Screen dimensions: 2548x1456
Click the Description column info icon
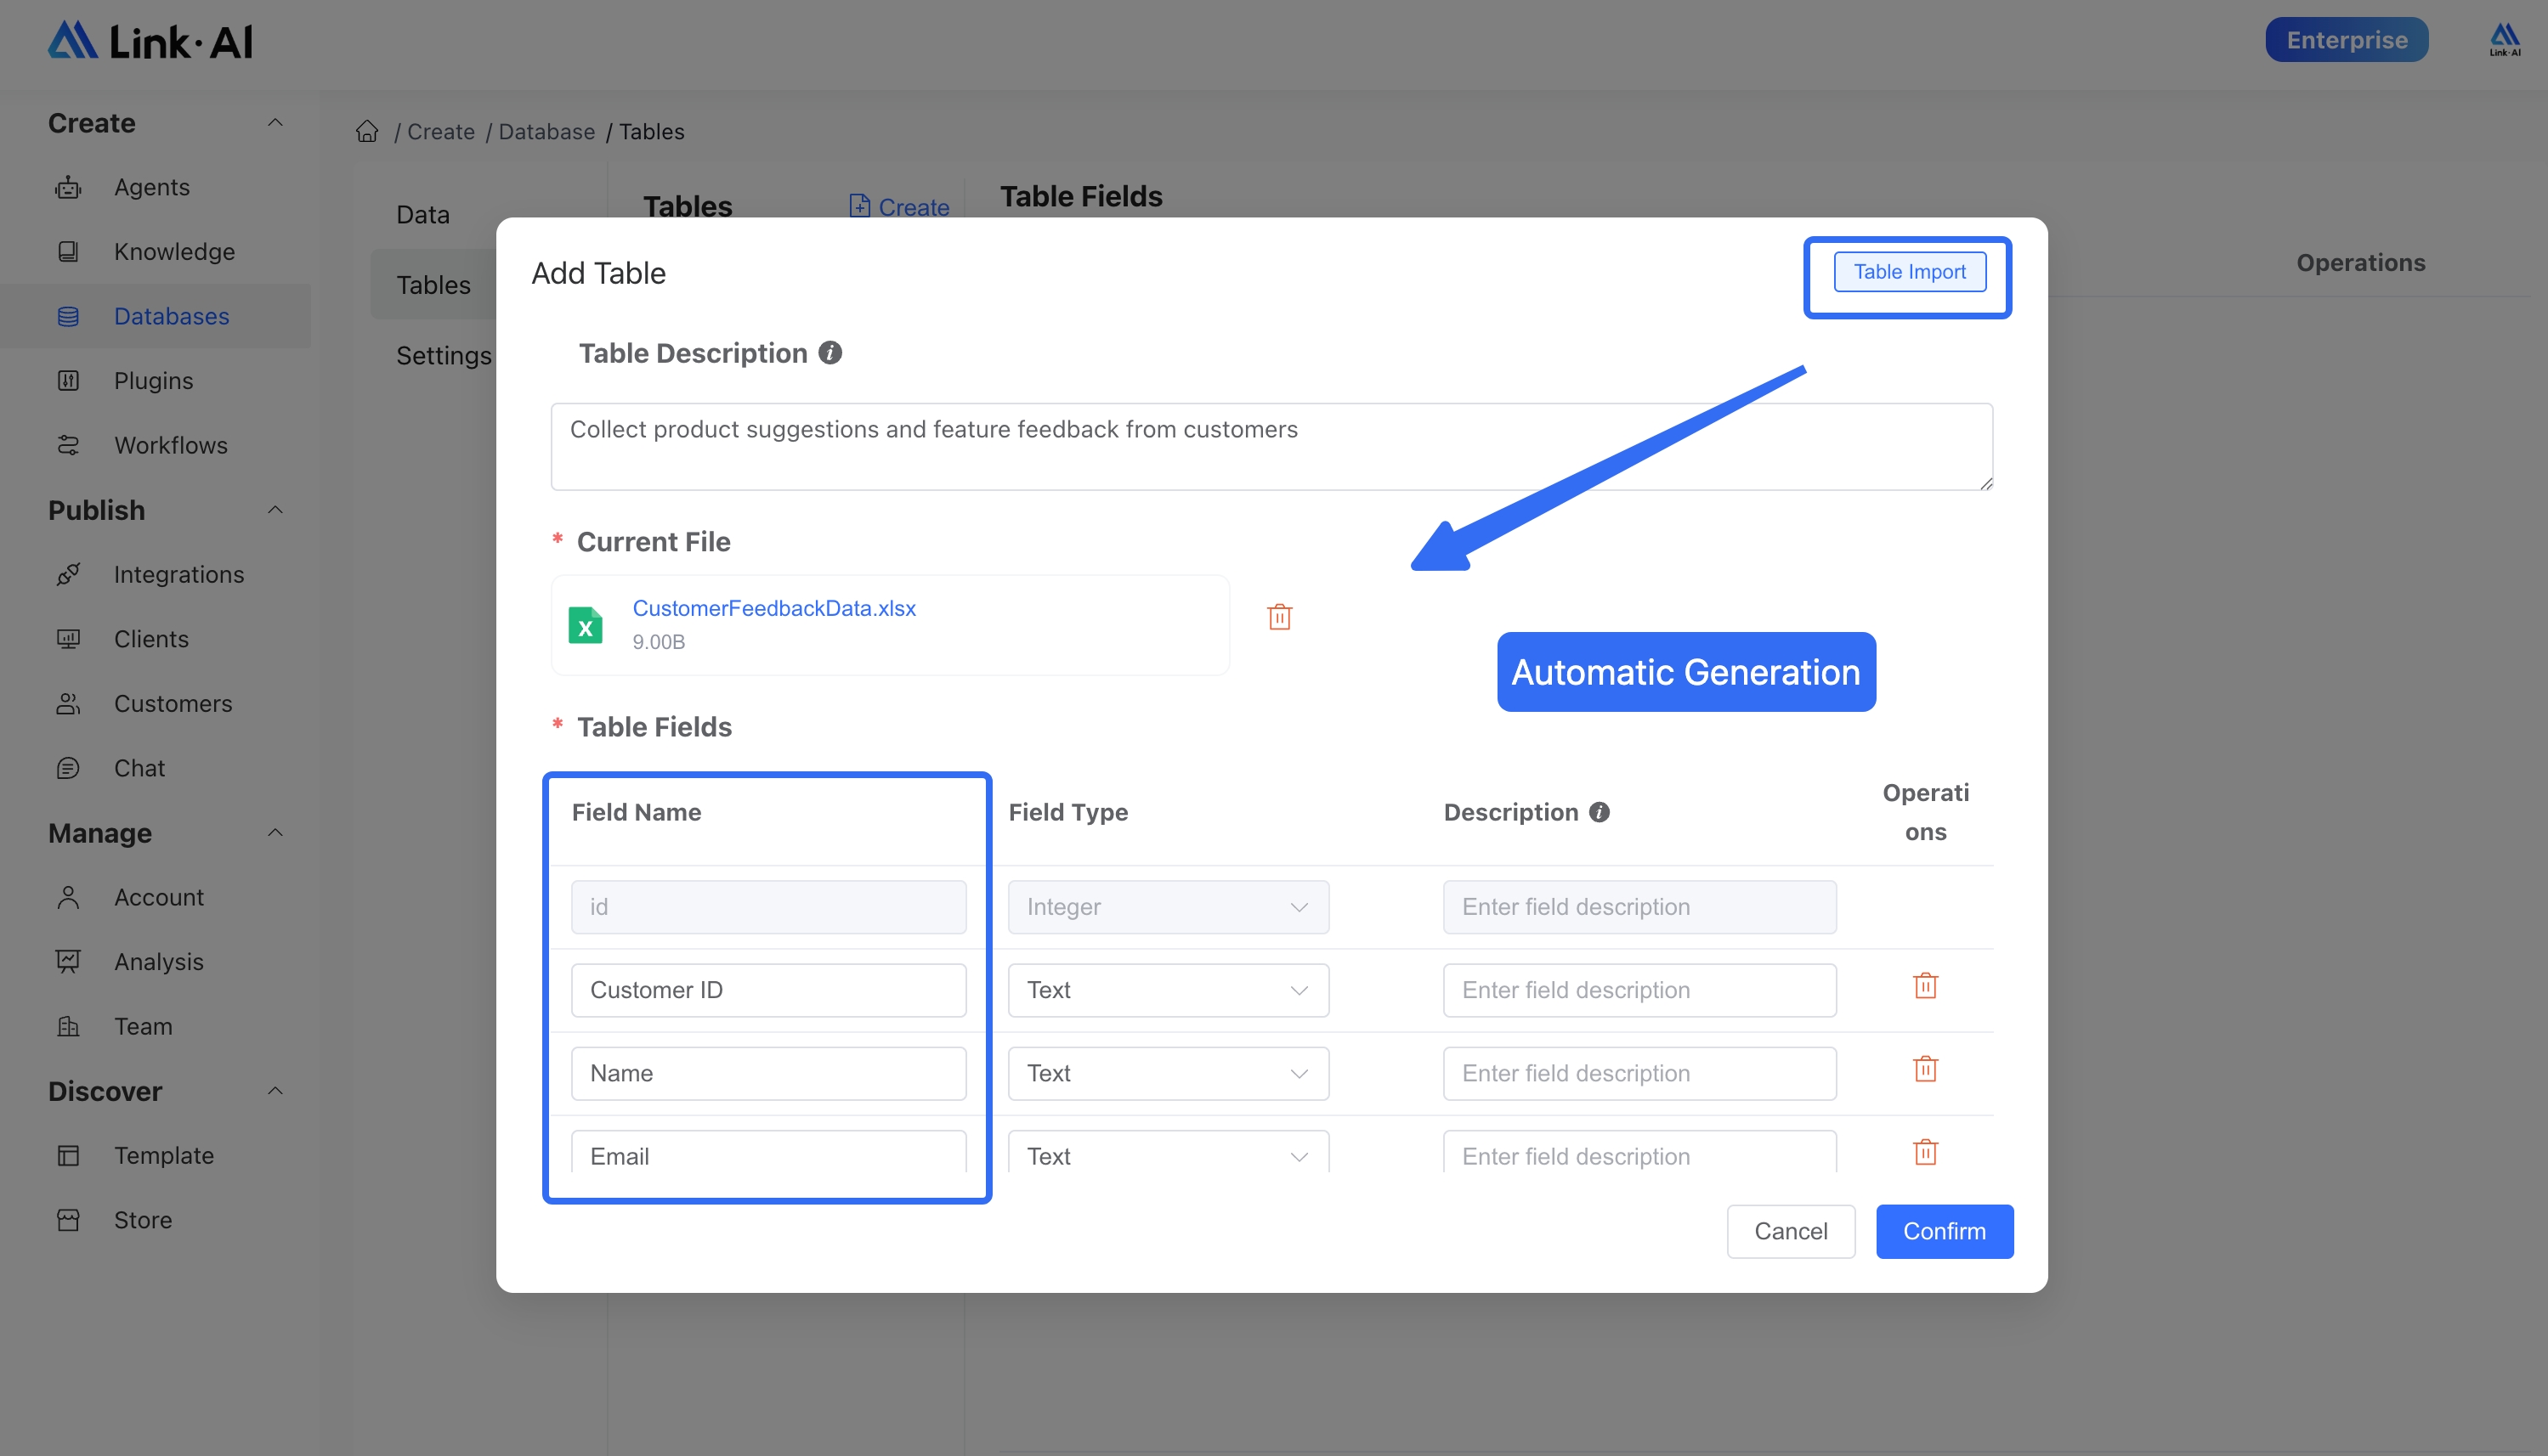[x=1600, y=812]
